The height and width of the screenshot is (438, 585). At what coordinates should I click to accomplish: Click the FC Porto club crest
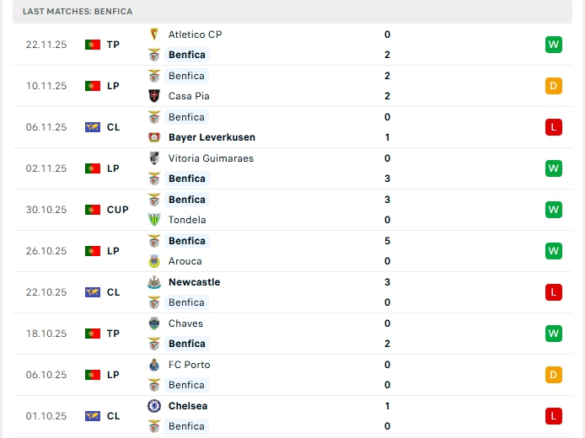154,365
